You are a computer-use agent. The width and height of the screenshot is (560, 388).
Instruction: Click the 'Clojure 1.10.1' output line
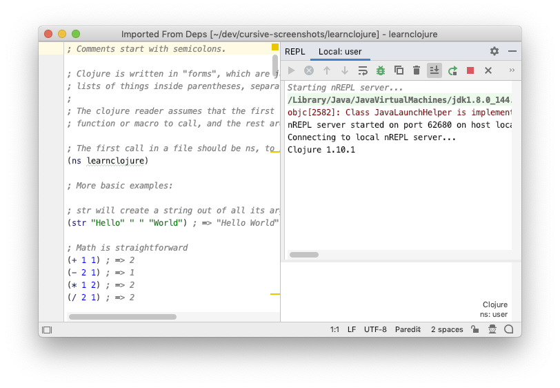[x=321, y=150]
